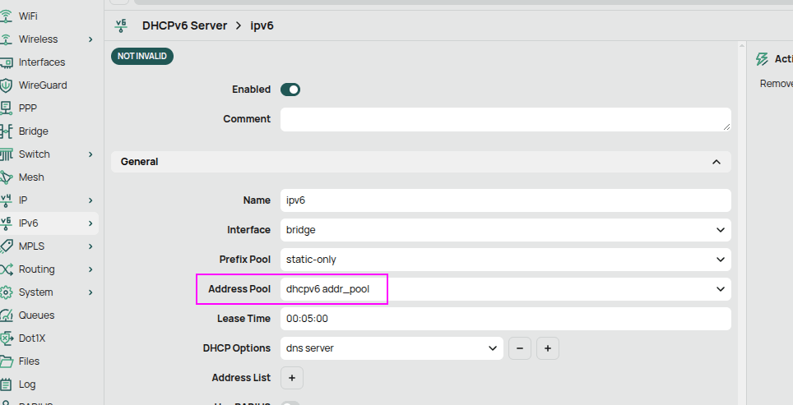The width and height of the screenshot is (793, 405).
Task: Click the Mesh icon in sidebar
Action: coord(7,177)
